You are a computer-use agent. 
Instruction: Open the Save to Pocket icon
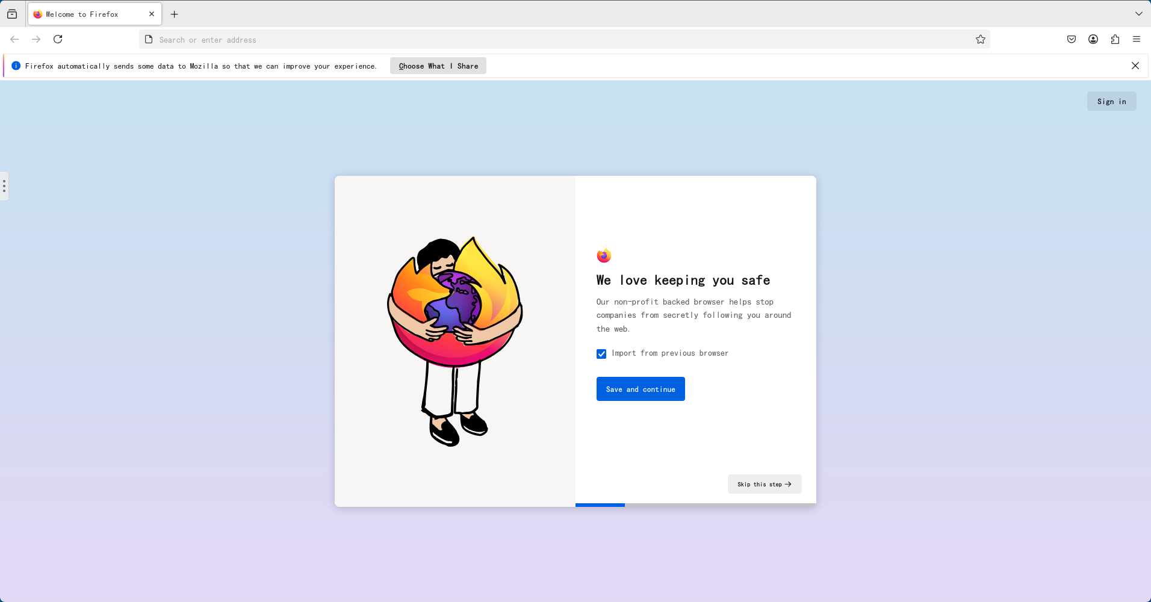point(1072,39)
